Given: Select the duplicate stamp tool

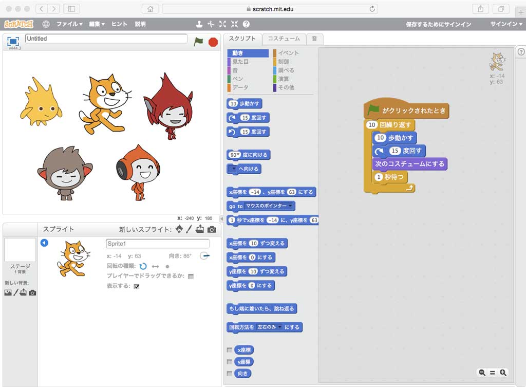Looking at the screenshot, I should pos(199,24).
